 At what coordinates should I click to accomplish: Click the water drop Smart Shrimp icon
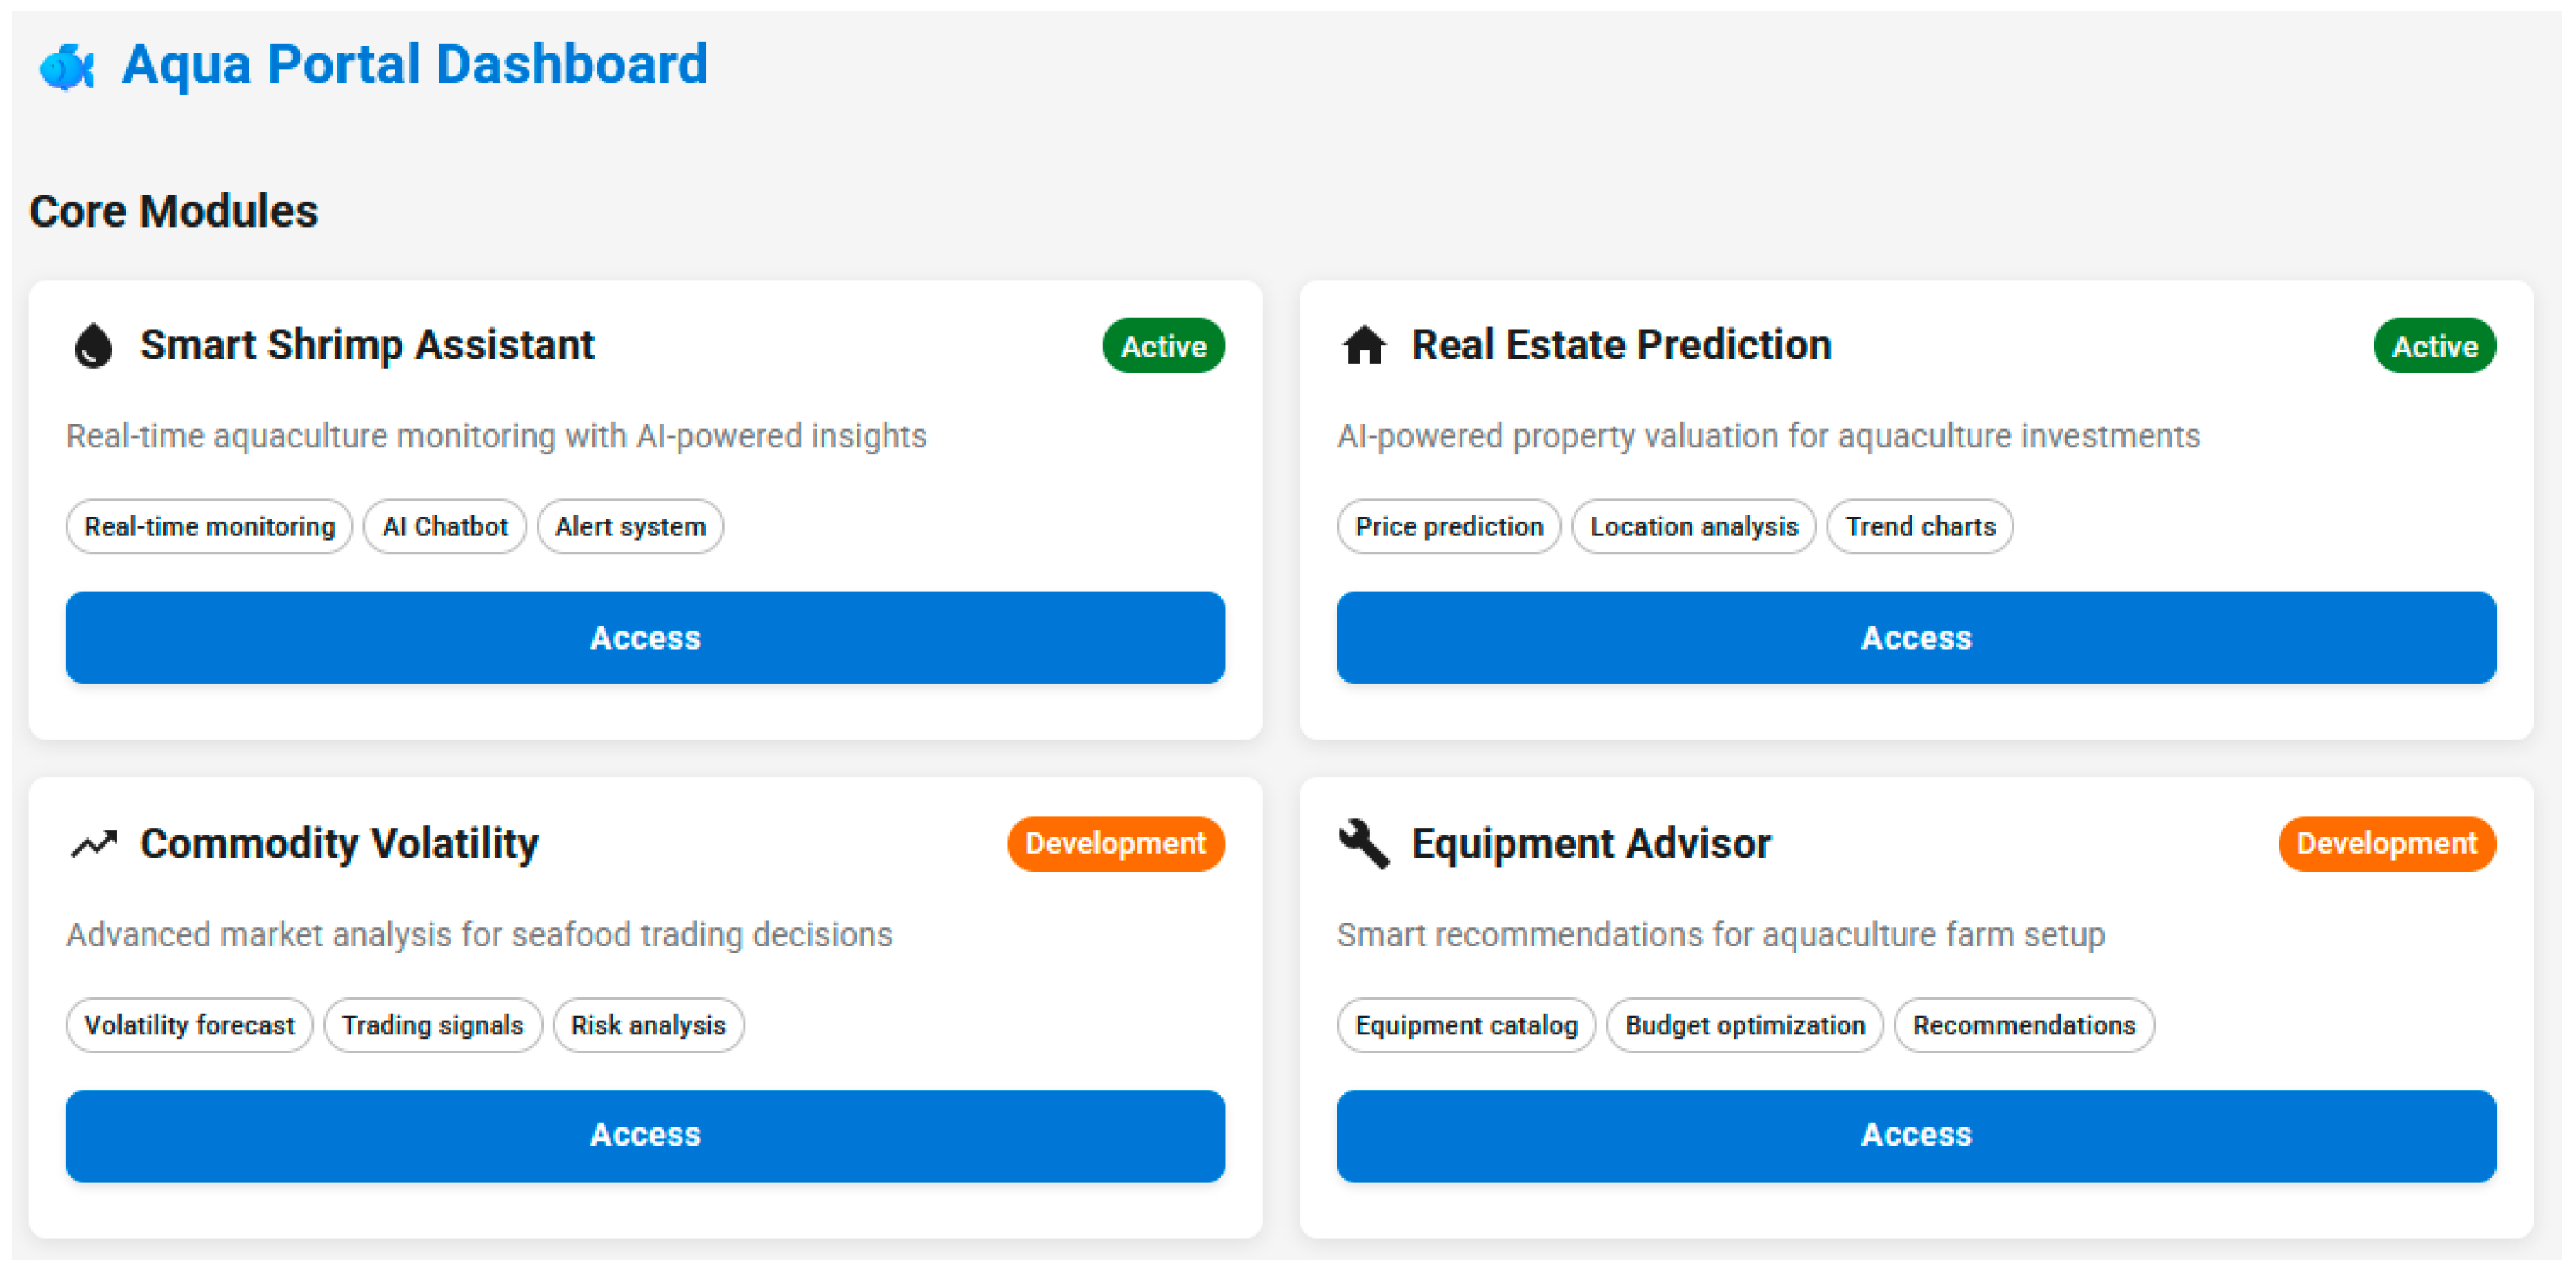pyautogui.click(x=93, y=346)
